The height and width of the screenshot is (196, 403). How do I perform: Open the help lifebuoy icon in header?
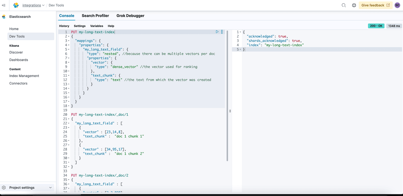point(354,5)
